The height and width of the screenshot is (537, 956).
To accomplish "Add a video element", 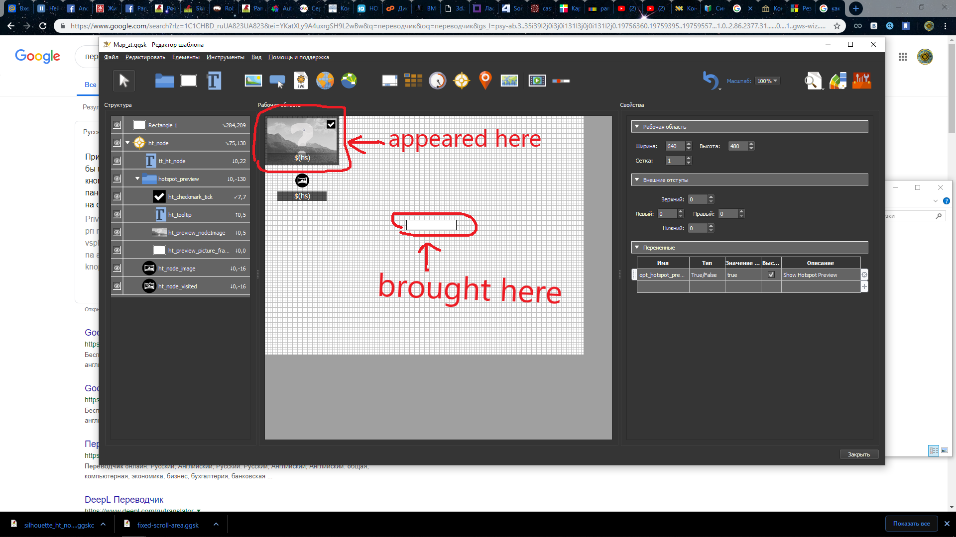I will point(537,81).
